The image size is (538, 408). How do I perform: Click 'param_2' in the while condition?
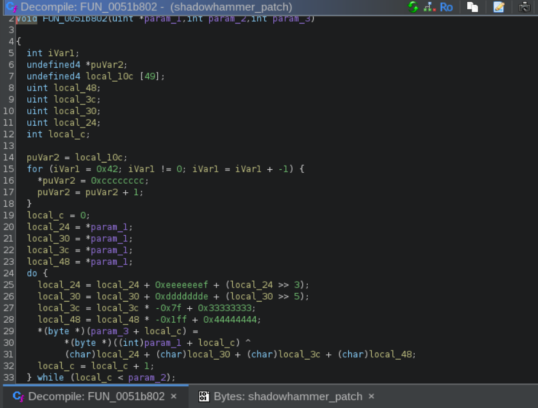(147, 377)
